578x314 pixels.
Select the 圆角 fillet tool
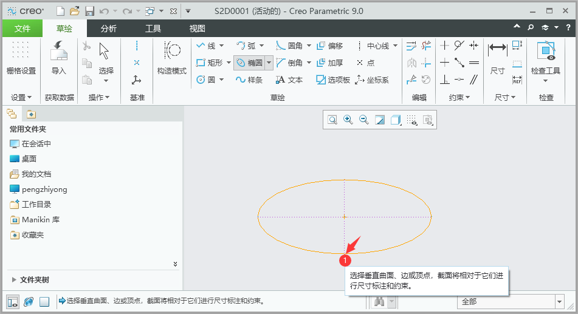290,46
